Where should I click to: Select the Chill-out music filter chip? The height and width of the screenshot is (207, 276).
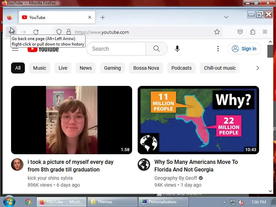[220, 68]
